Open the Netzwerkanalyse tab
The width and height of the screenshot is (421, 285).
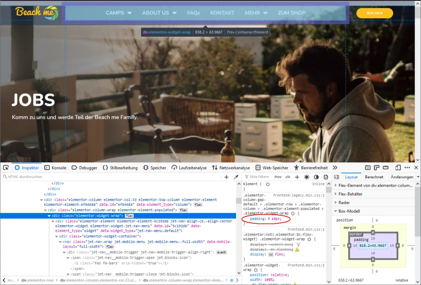click(231, 168)
